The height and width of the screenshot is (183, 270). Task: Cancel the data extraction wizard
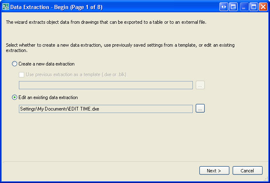point(247,171)
